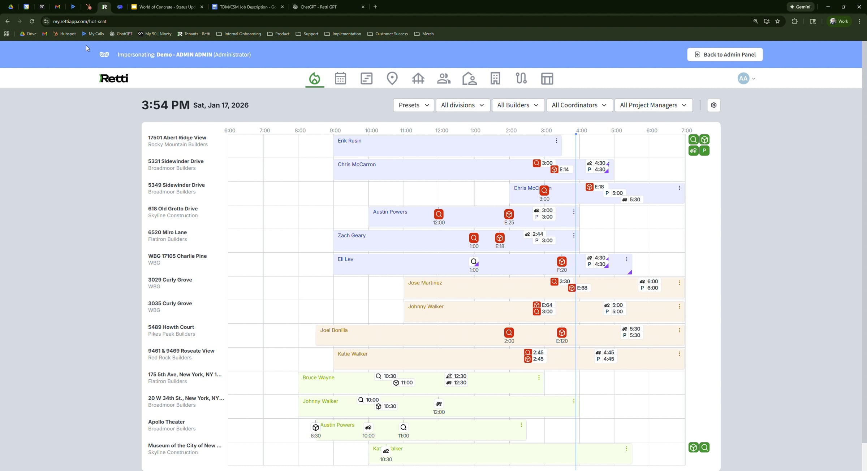867x471 pixels.
Task: Switch to the TDM/CSM Job Description tab
Action: [x=248, y=7]
